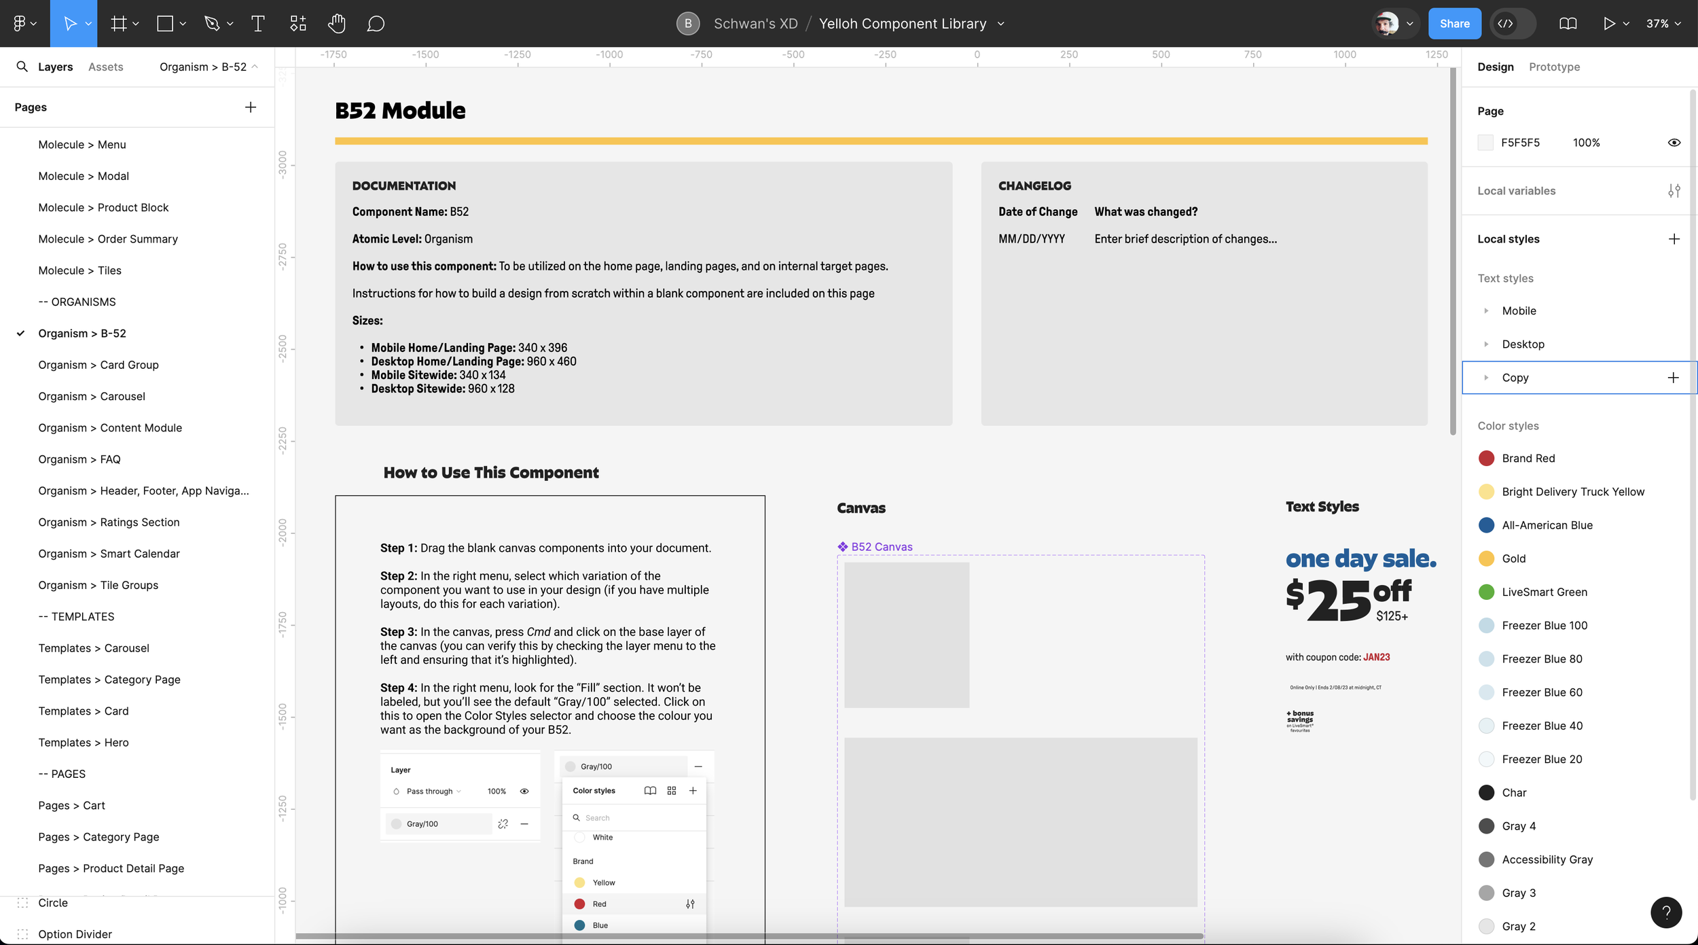The height and width of the screenshot is (945, 1698).
Task: Click the Share button
Action: pos(1454,24)
